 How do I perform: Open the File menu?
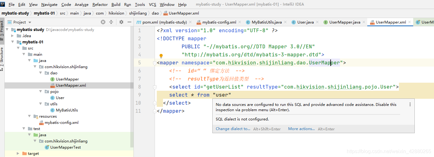click(11, 4)
